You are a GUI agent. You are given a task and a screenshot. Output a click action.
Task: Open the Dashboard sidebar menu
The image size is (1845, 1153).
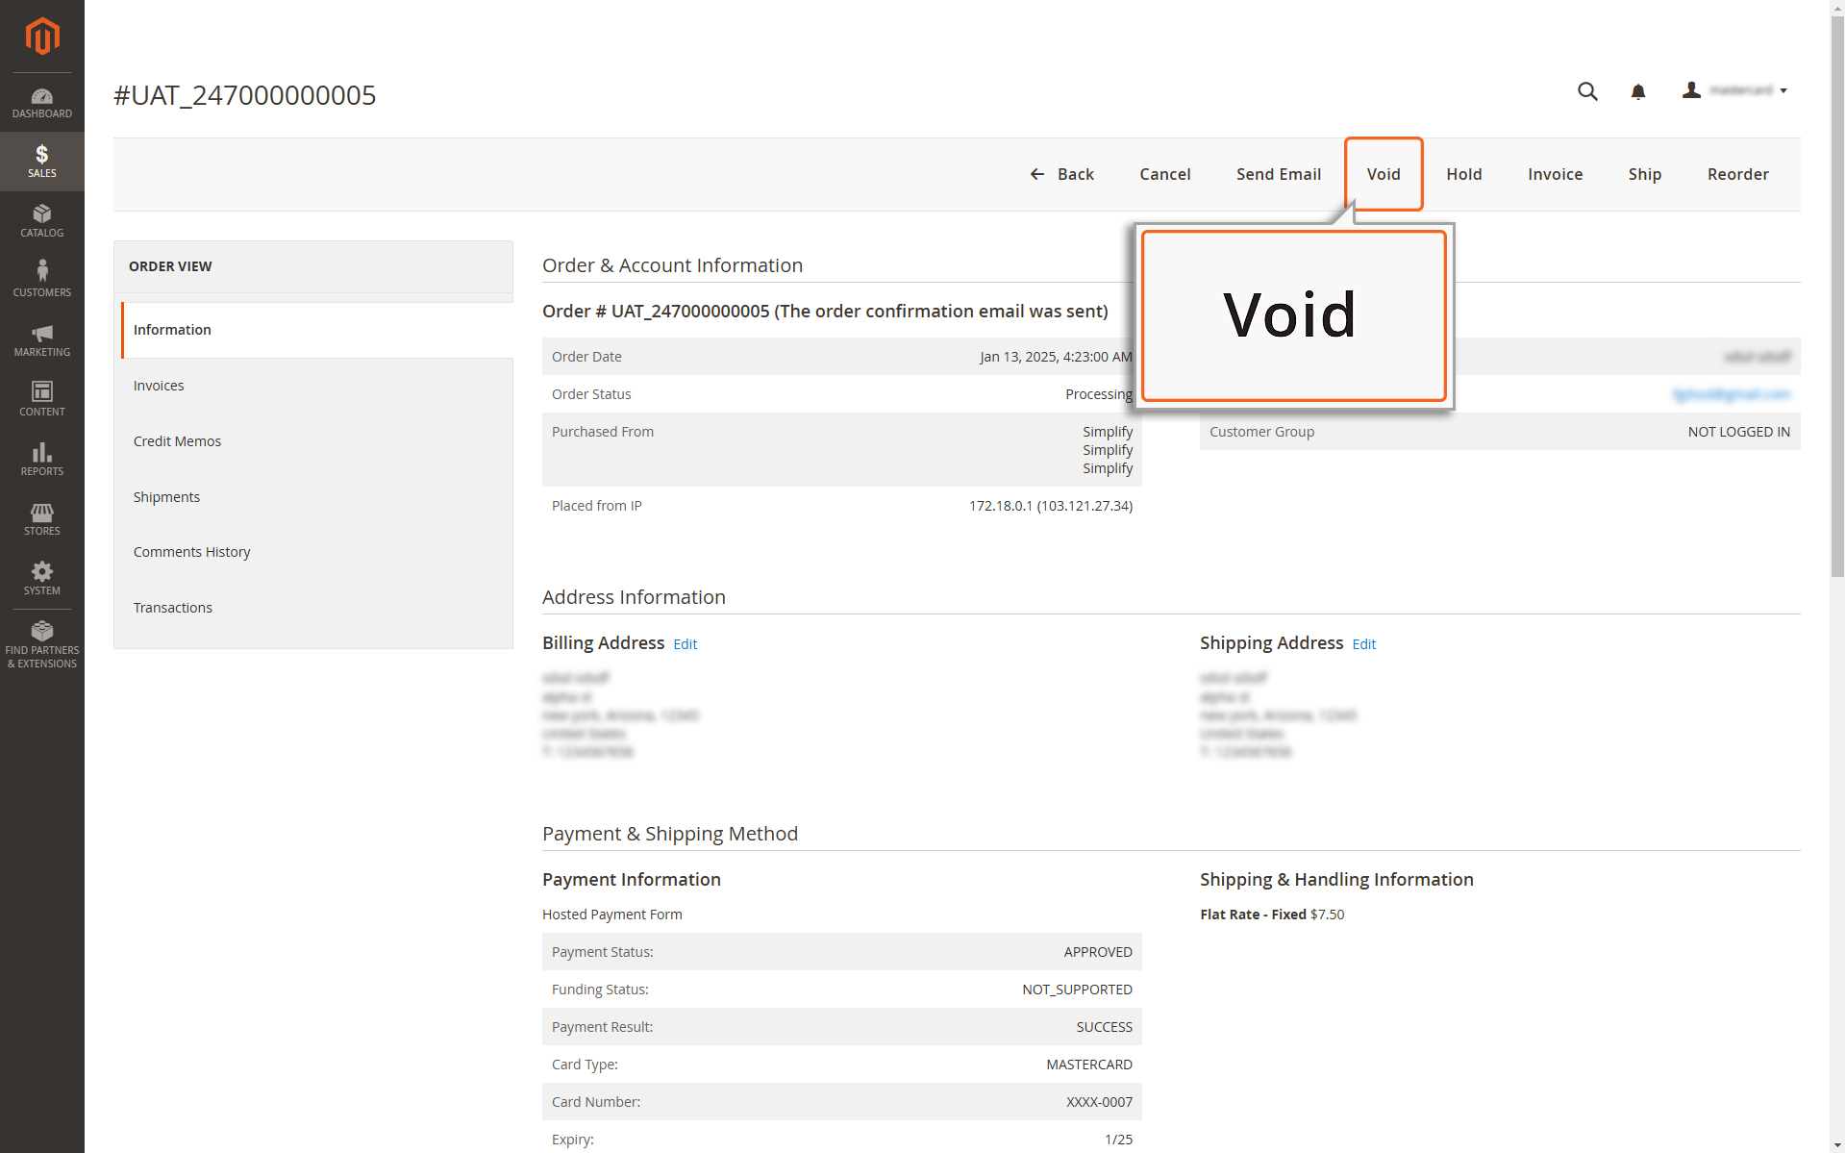pos(42,102)
